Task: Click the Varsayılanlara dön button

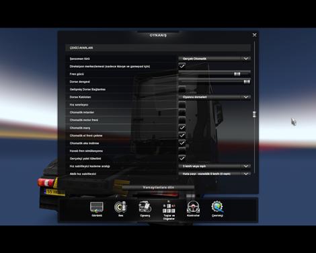Action: click(158, 187)
